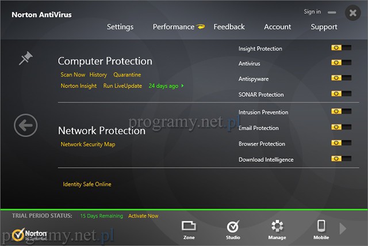Toggle the Insight Protection switch
Viewport: 368px width, 246px height.
pos(341,48)
